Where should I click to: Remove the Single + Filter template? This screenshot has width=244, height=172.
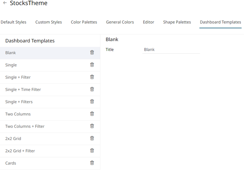click(x=92, y=77)
